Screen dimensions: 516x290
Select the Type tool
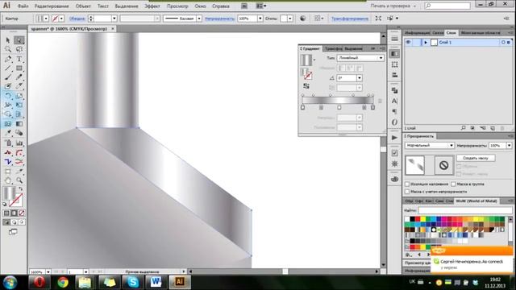pos(19,59)
